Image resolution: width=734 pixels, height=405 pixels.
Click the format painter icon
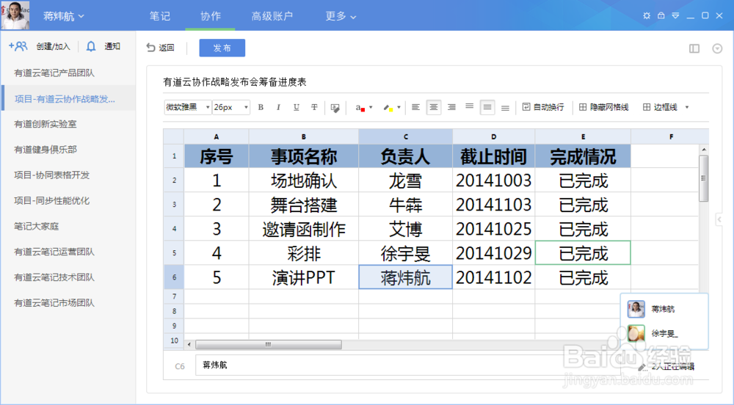[335, 108]
